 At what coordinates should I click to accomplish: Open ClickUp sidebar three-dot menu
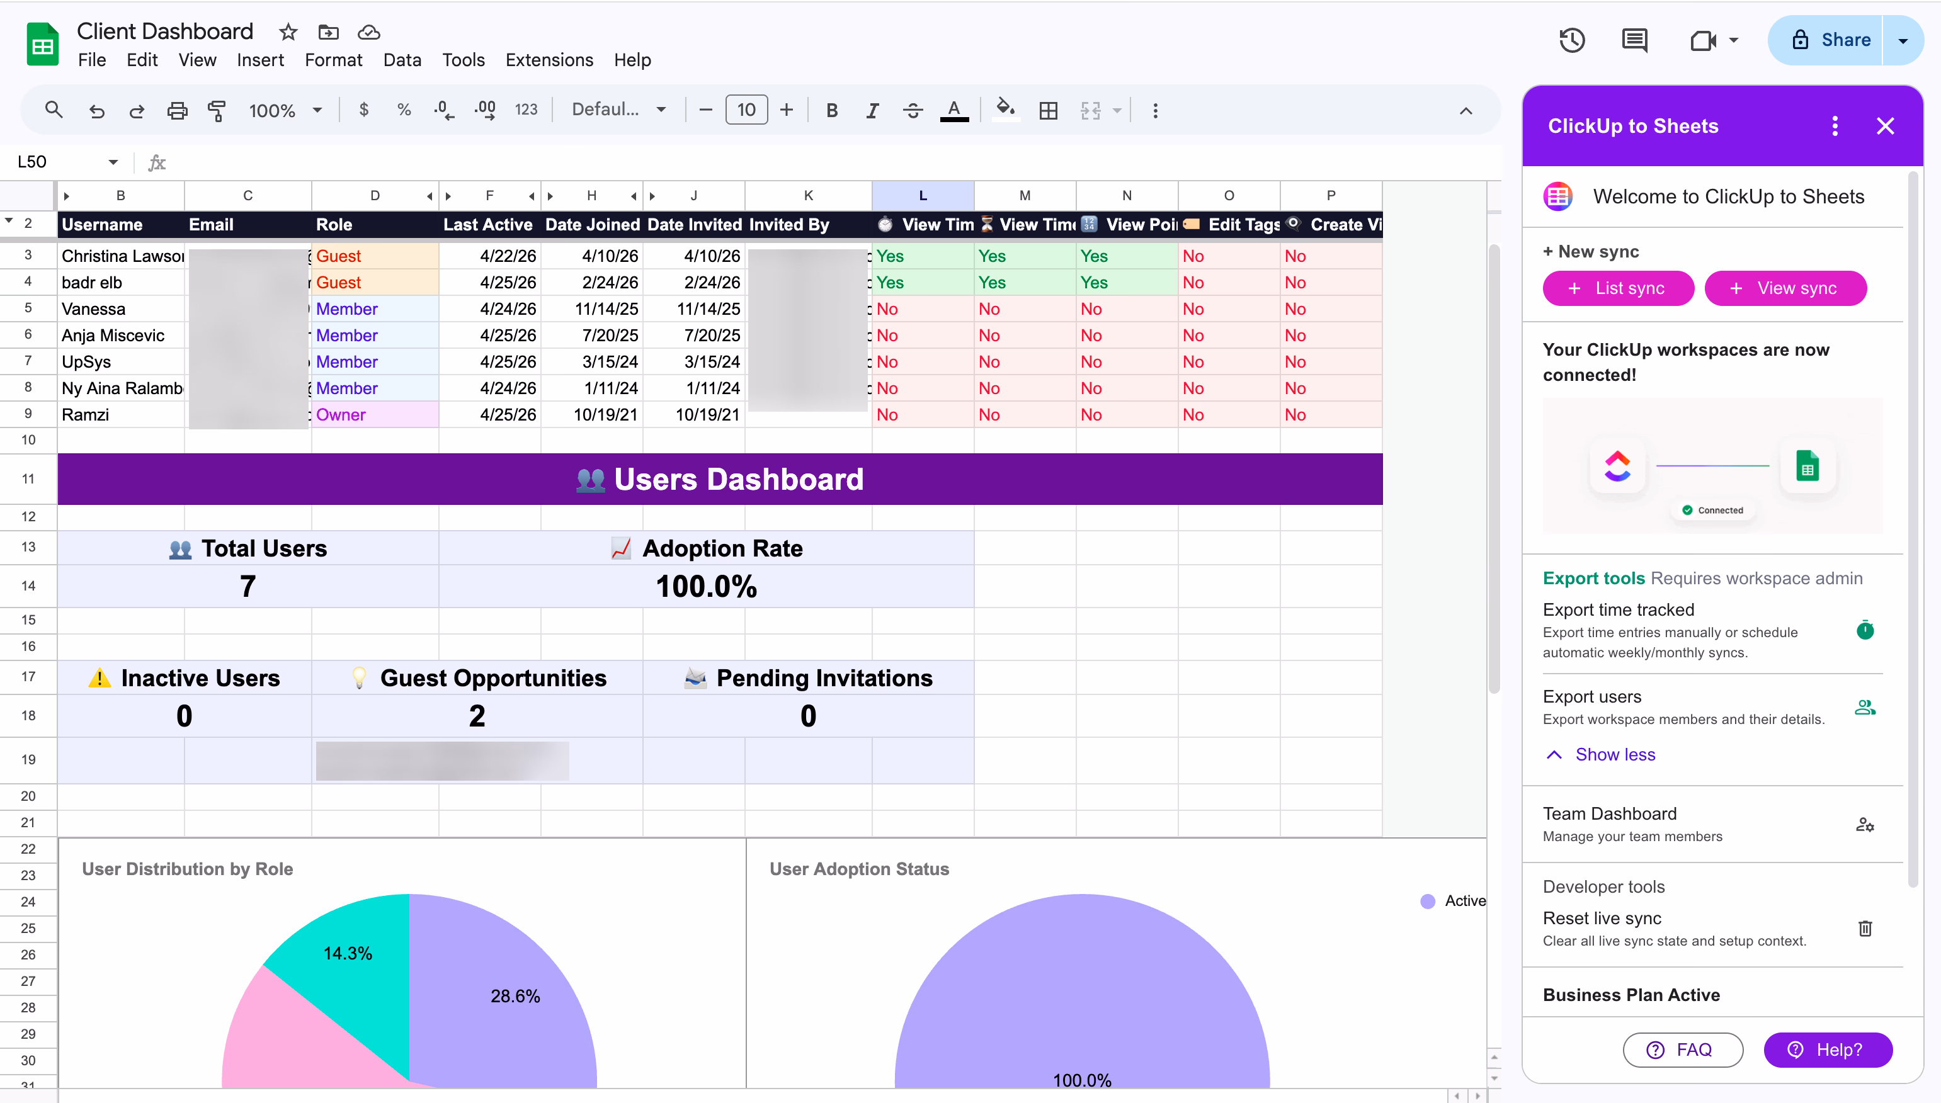(x=1834, y=126)
